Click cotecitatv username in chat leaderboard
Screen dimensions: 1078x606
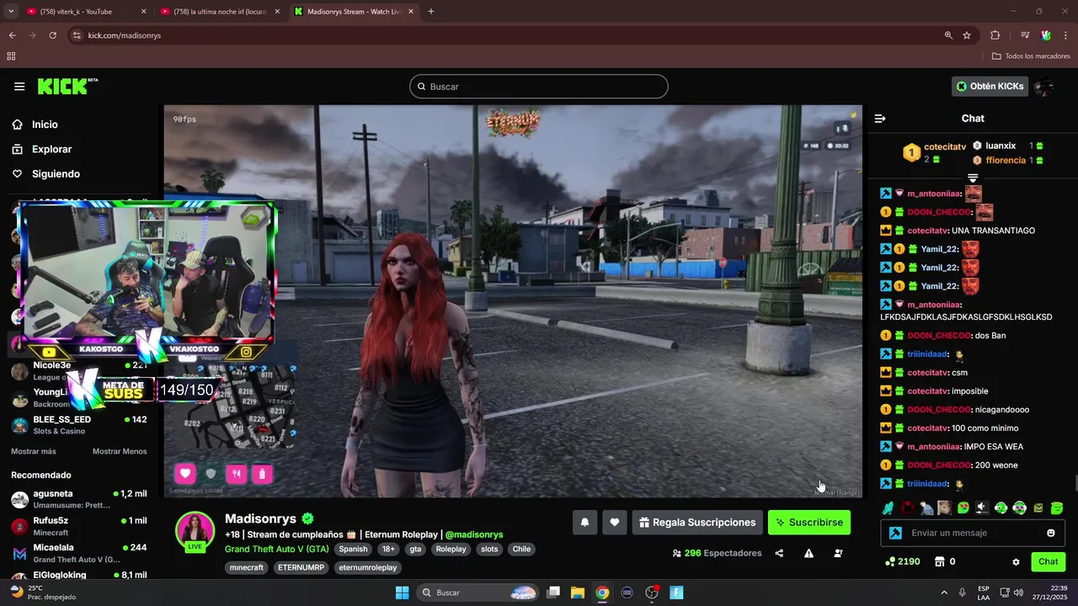pyautogui.click(x=945, y=146)
